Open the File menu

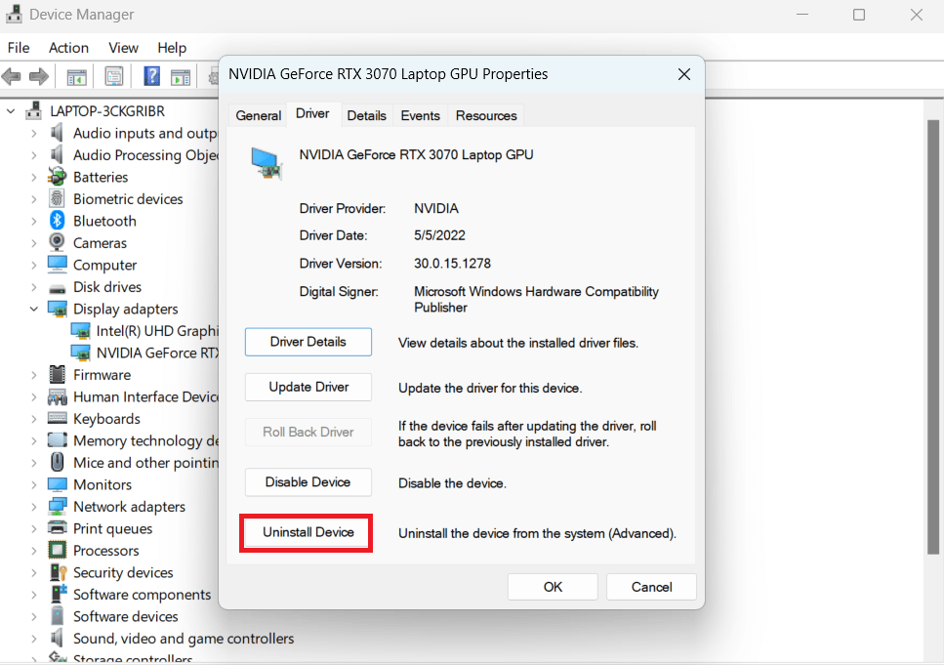pos(19,48)
